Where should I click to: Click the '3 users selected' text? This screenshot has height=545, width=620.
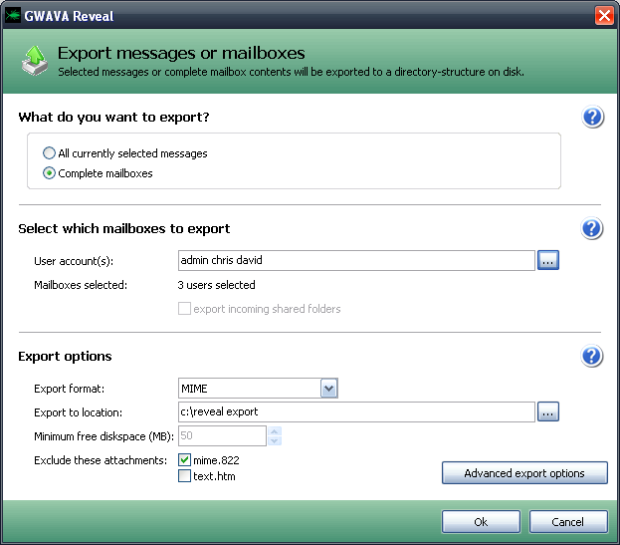click(x=216, y=285)
